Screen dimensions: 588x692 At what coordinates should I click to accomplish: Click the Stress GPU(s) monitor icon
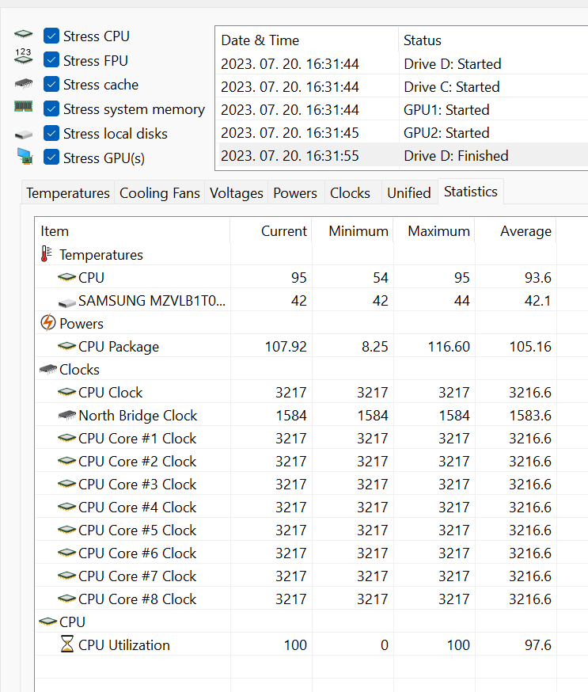25,157
